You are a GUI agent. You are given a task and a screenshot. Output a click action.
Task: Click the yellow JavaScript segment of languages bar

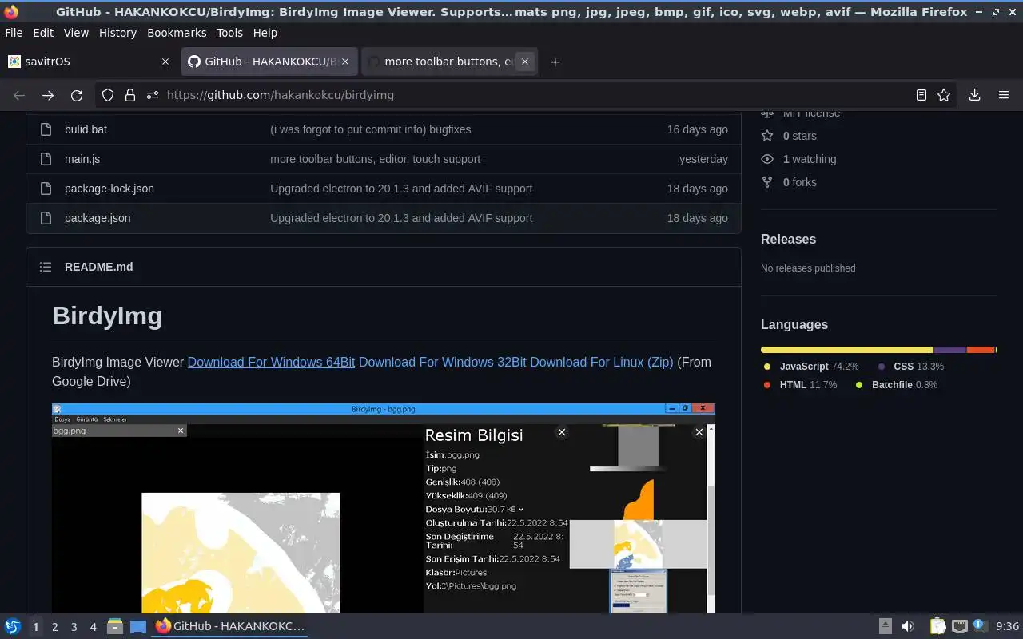tap(847, 350)
